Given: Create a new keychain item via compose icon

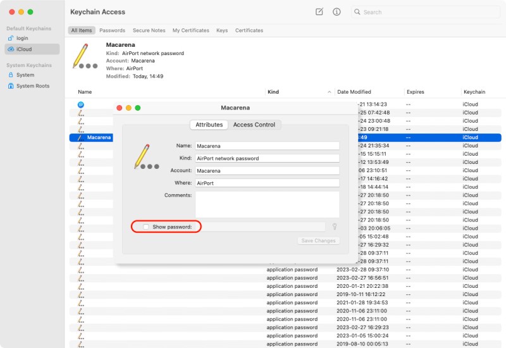Looking at the screenshot, I should click(319, 12).
